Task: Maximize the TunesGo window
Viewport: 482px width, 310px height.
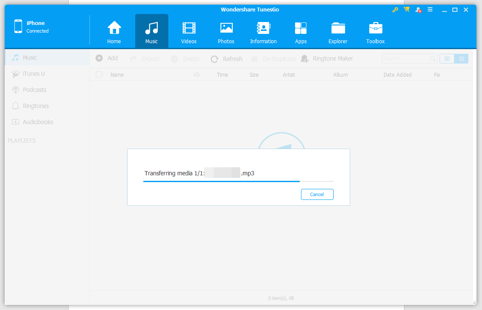Action: (455, 10)
